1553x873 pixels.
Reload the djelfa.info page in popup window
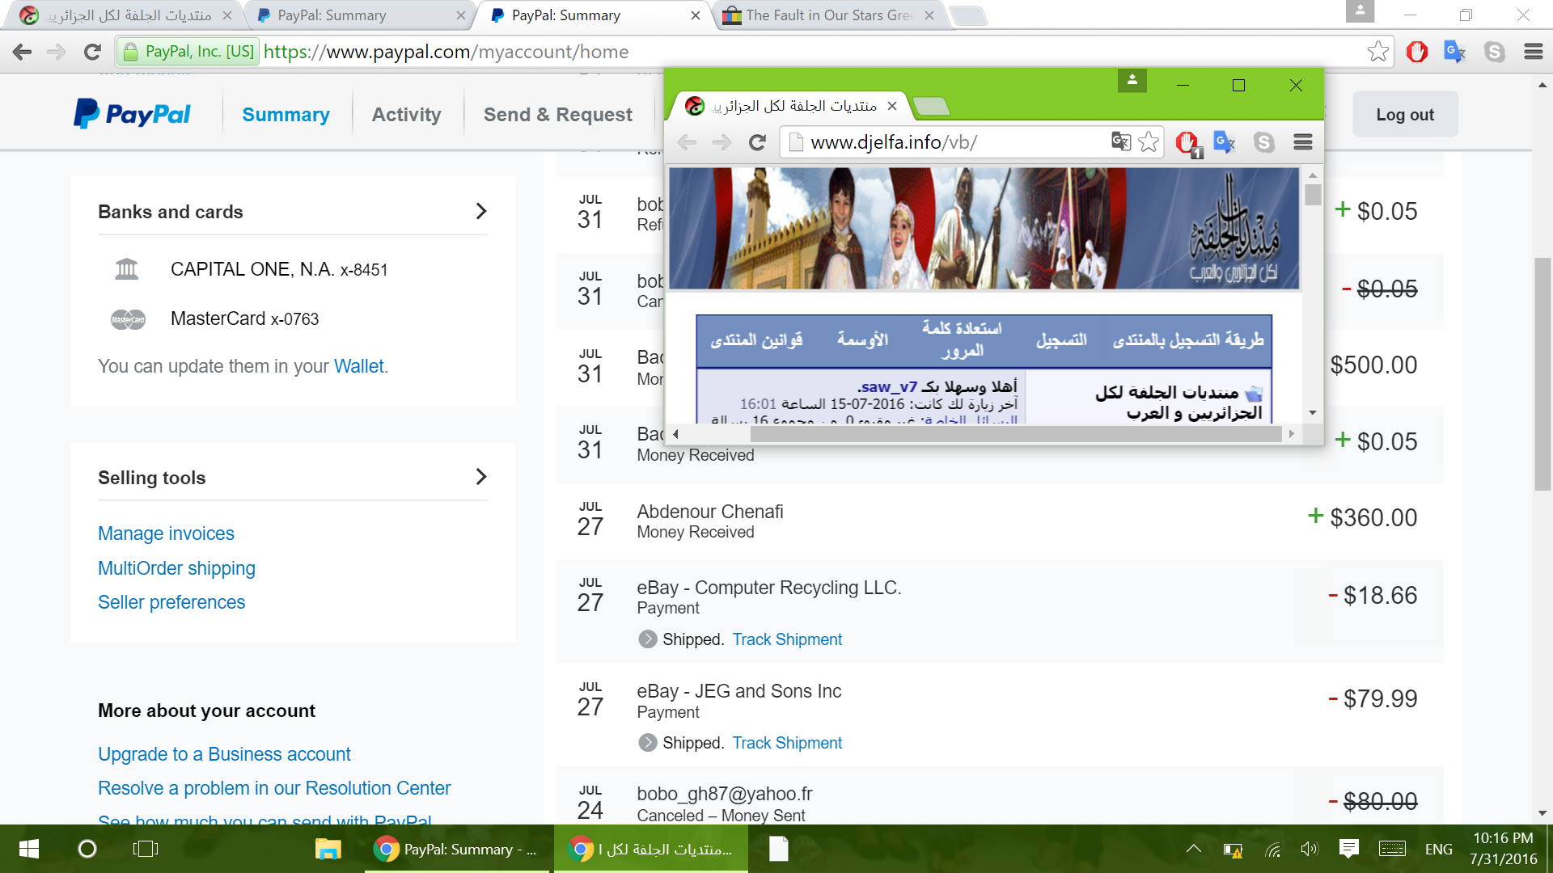(757, 142)
